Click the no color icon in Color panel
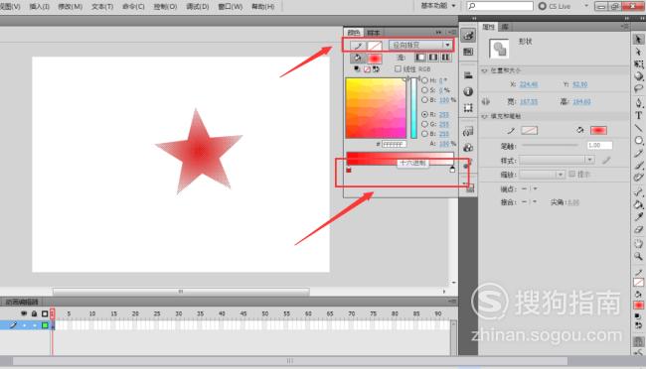This screenshot has height=369, width=646. pyautogui.click(x=367, y=69)
